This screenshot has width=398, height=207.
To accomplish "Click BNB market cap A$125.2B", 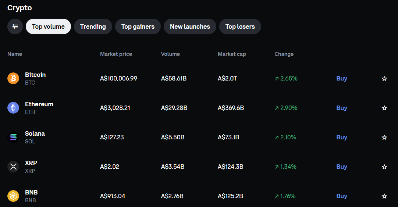I will click(231, 196).
